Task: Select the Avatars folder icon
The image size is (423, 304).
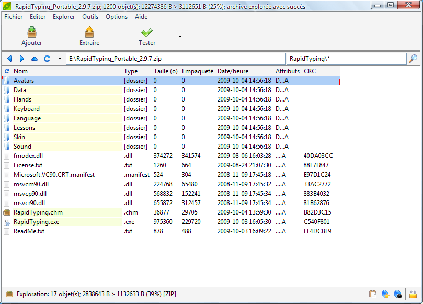Action: (7, 81)
